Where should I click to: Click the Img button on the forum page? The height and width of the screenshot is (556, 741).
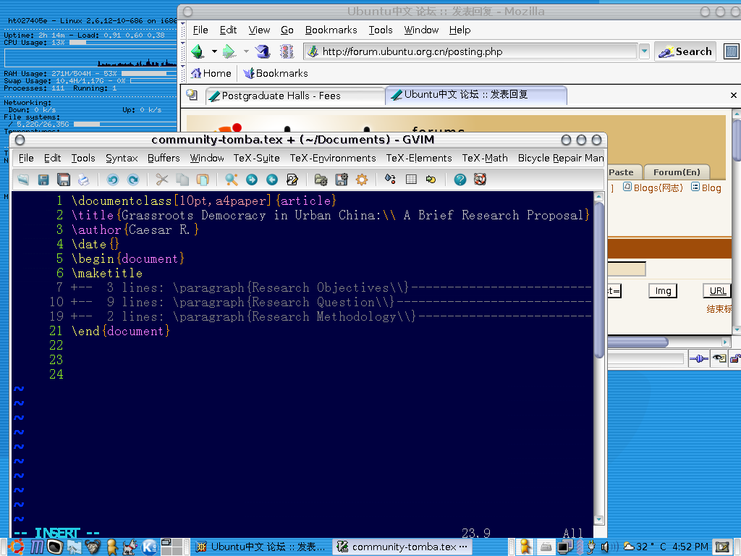tap(663, 291)
